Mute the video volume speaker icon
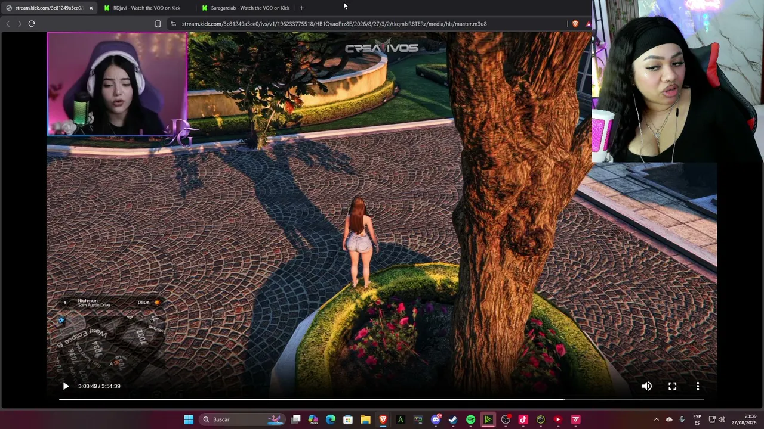This screenshot has height=429, width=764. coord(646,386)
